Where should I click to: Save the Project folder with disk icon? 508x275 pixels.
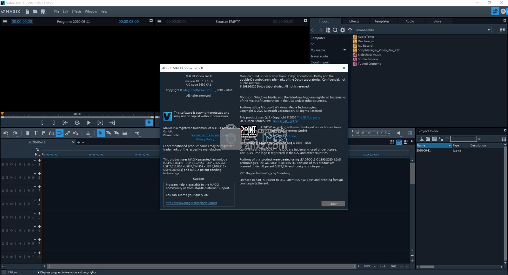click(x=434, y=139)
